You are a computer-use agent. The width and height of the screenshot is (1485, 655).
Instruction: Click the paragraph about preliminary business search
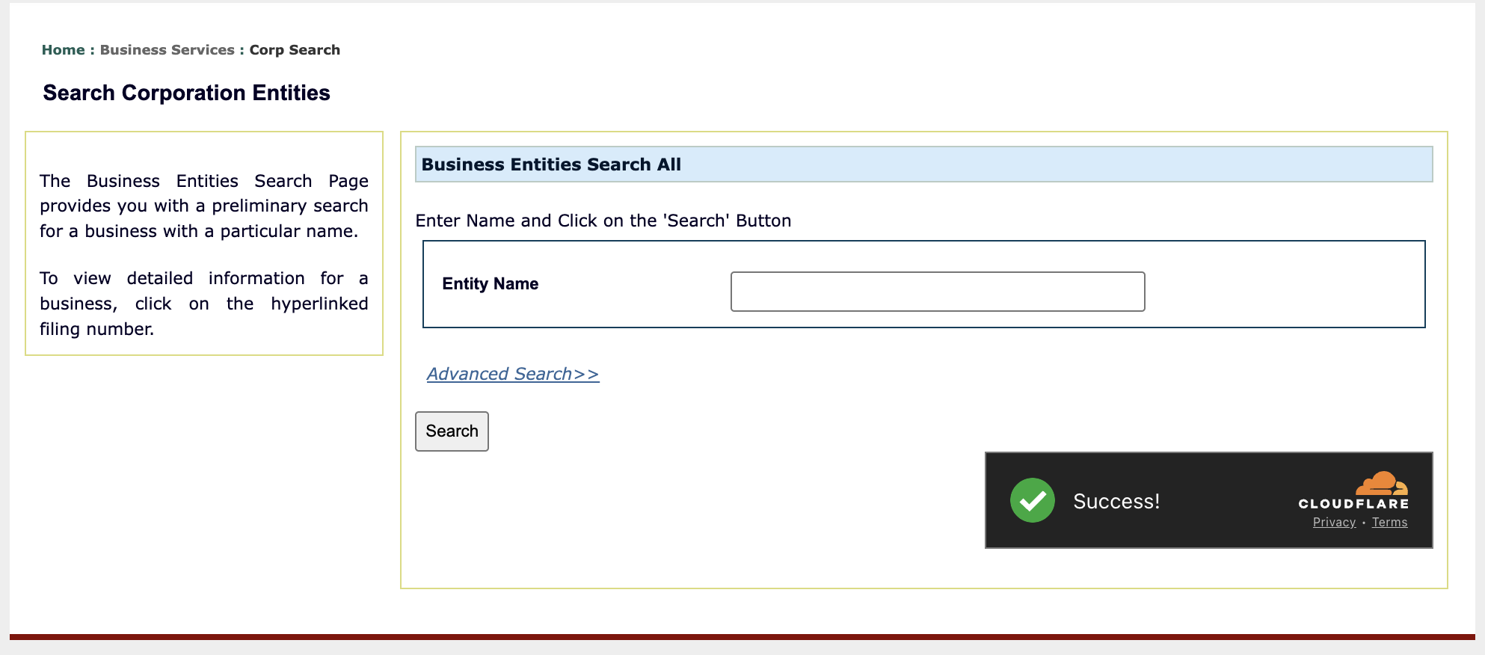point(203,206)
